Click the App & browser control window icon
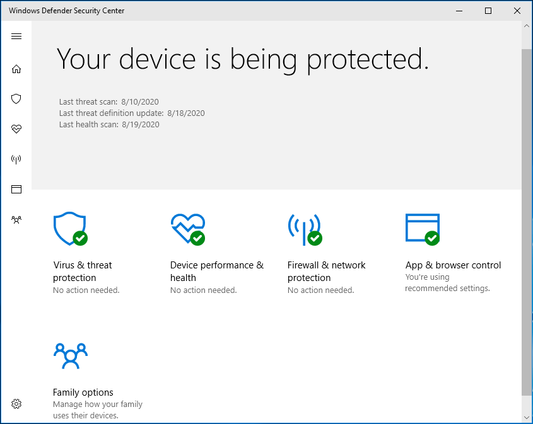The height and width of the screenshot is (424, 533). (423, 229)
